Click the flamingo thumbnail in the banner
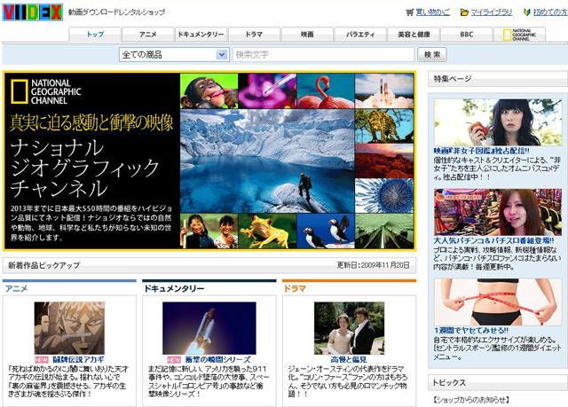Image resolution: width=568 pixels, height=407 pixels. 326,90
